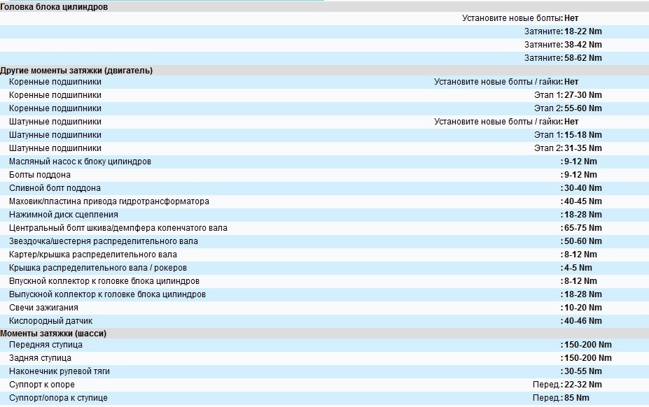
Task: Click the 'Болты поддона' row label
Action: coord(40,175)
